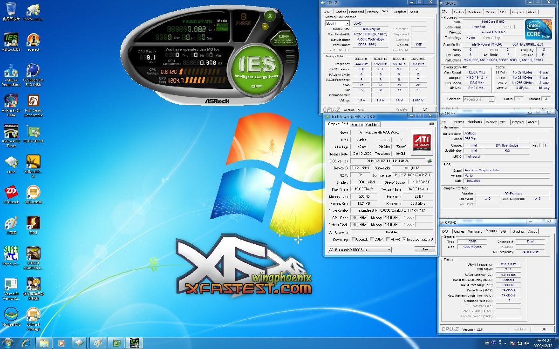Open the ATI Radeon HD 5700 Series dropdown
The image size is (559, 349).
coord(359,249)
